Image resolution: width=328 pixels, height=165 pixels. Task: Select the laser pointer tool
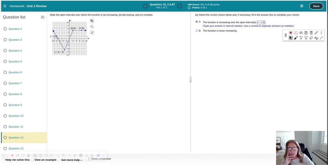point(296,38)
